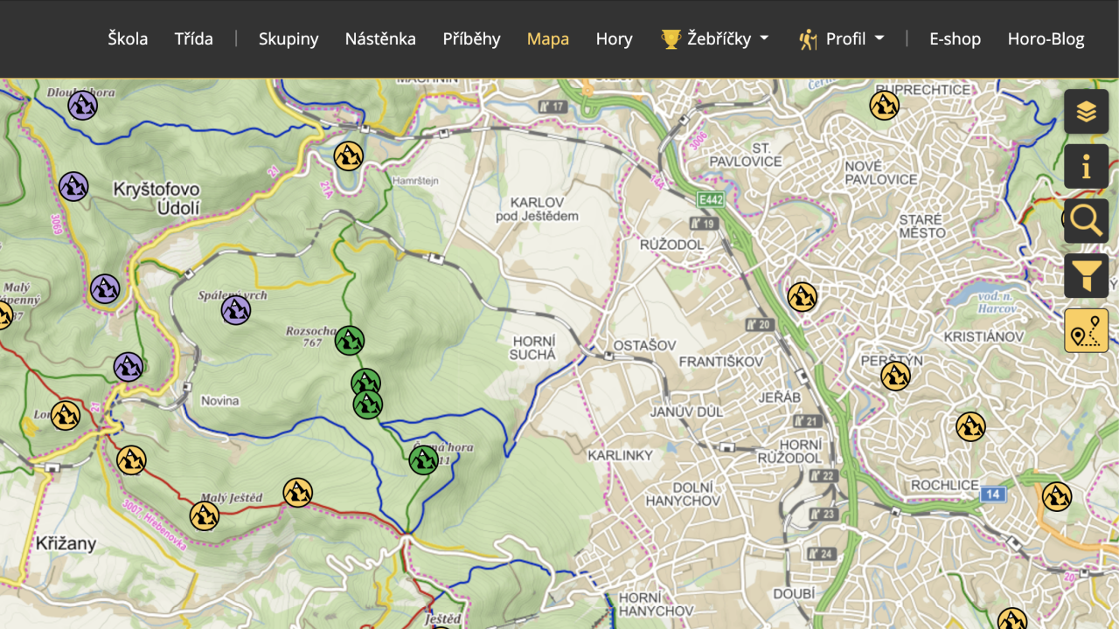Open the Mapa menu item
Screen dimensions: 1119x629
tap(548, 38)
